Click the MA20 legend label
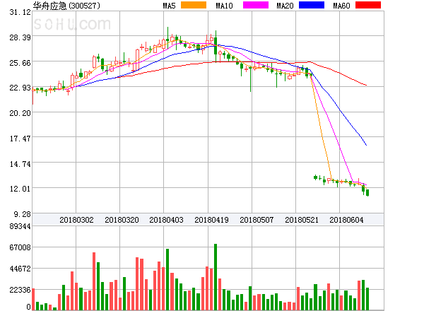424x311 pixels. coord(285,6)
